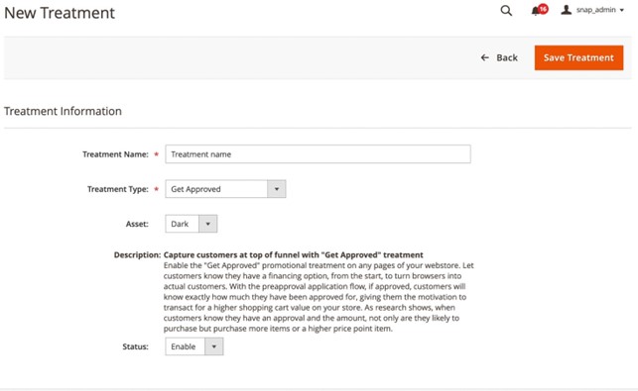Click the New Treatment page title
This screenshot has width=638, height=391.
[60, 13]
